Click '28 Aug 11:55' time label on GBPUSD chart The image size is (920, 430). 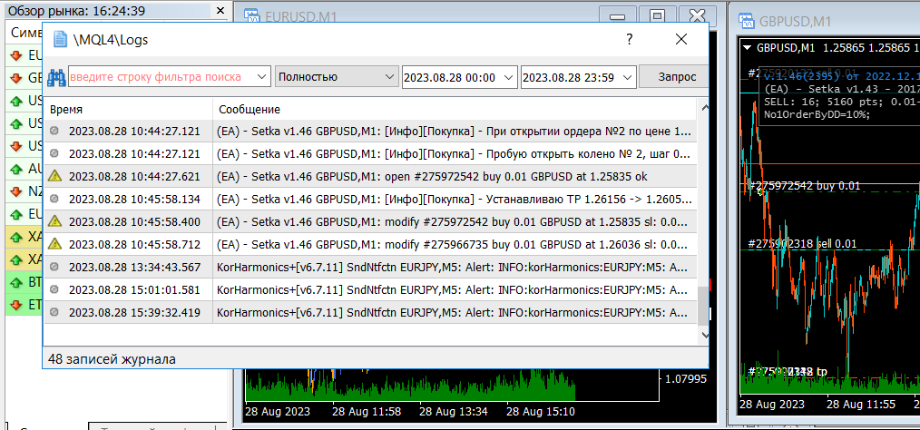click(x=861, y=405)
